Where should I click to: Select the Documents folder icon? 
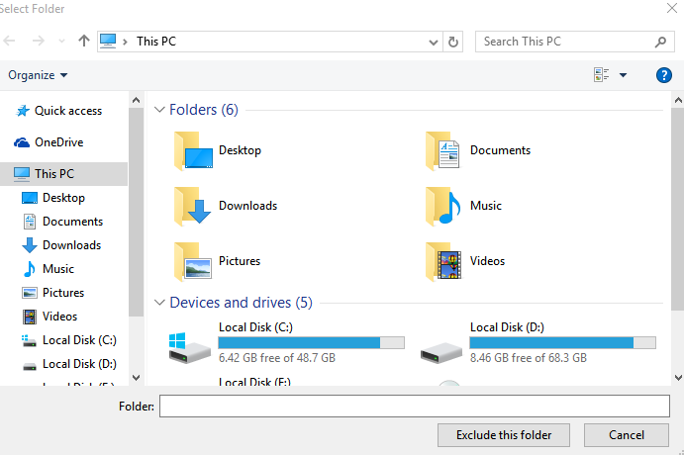click(x=443, y=150)
